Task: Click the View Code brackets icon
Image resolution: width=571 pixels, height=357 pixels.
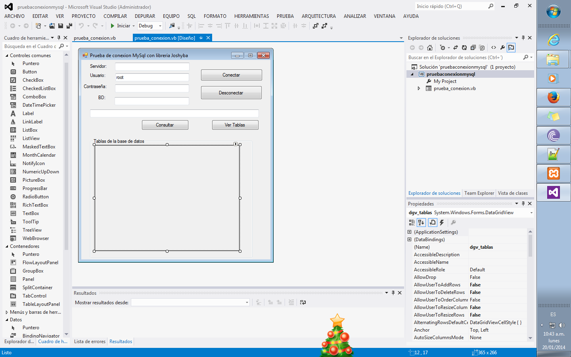Action: click(494, 48)
